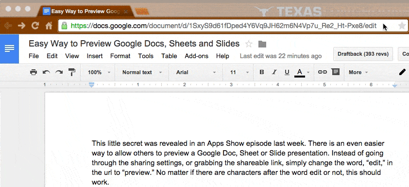Open the Help menu
Screen dimensions: 409x187
click(222, 56)
